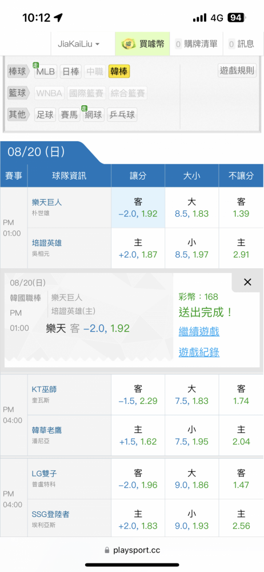Open the 購牌清單 list
264x572 pixels.
click(196, 44)
